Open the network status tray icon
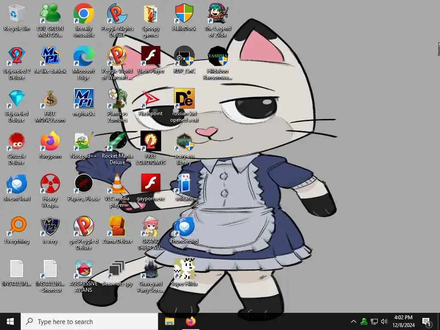The image size is (440, 330). pyautogui.click(x=374, y=321)
